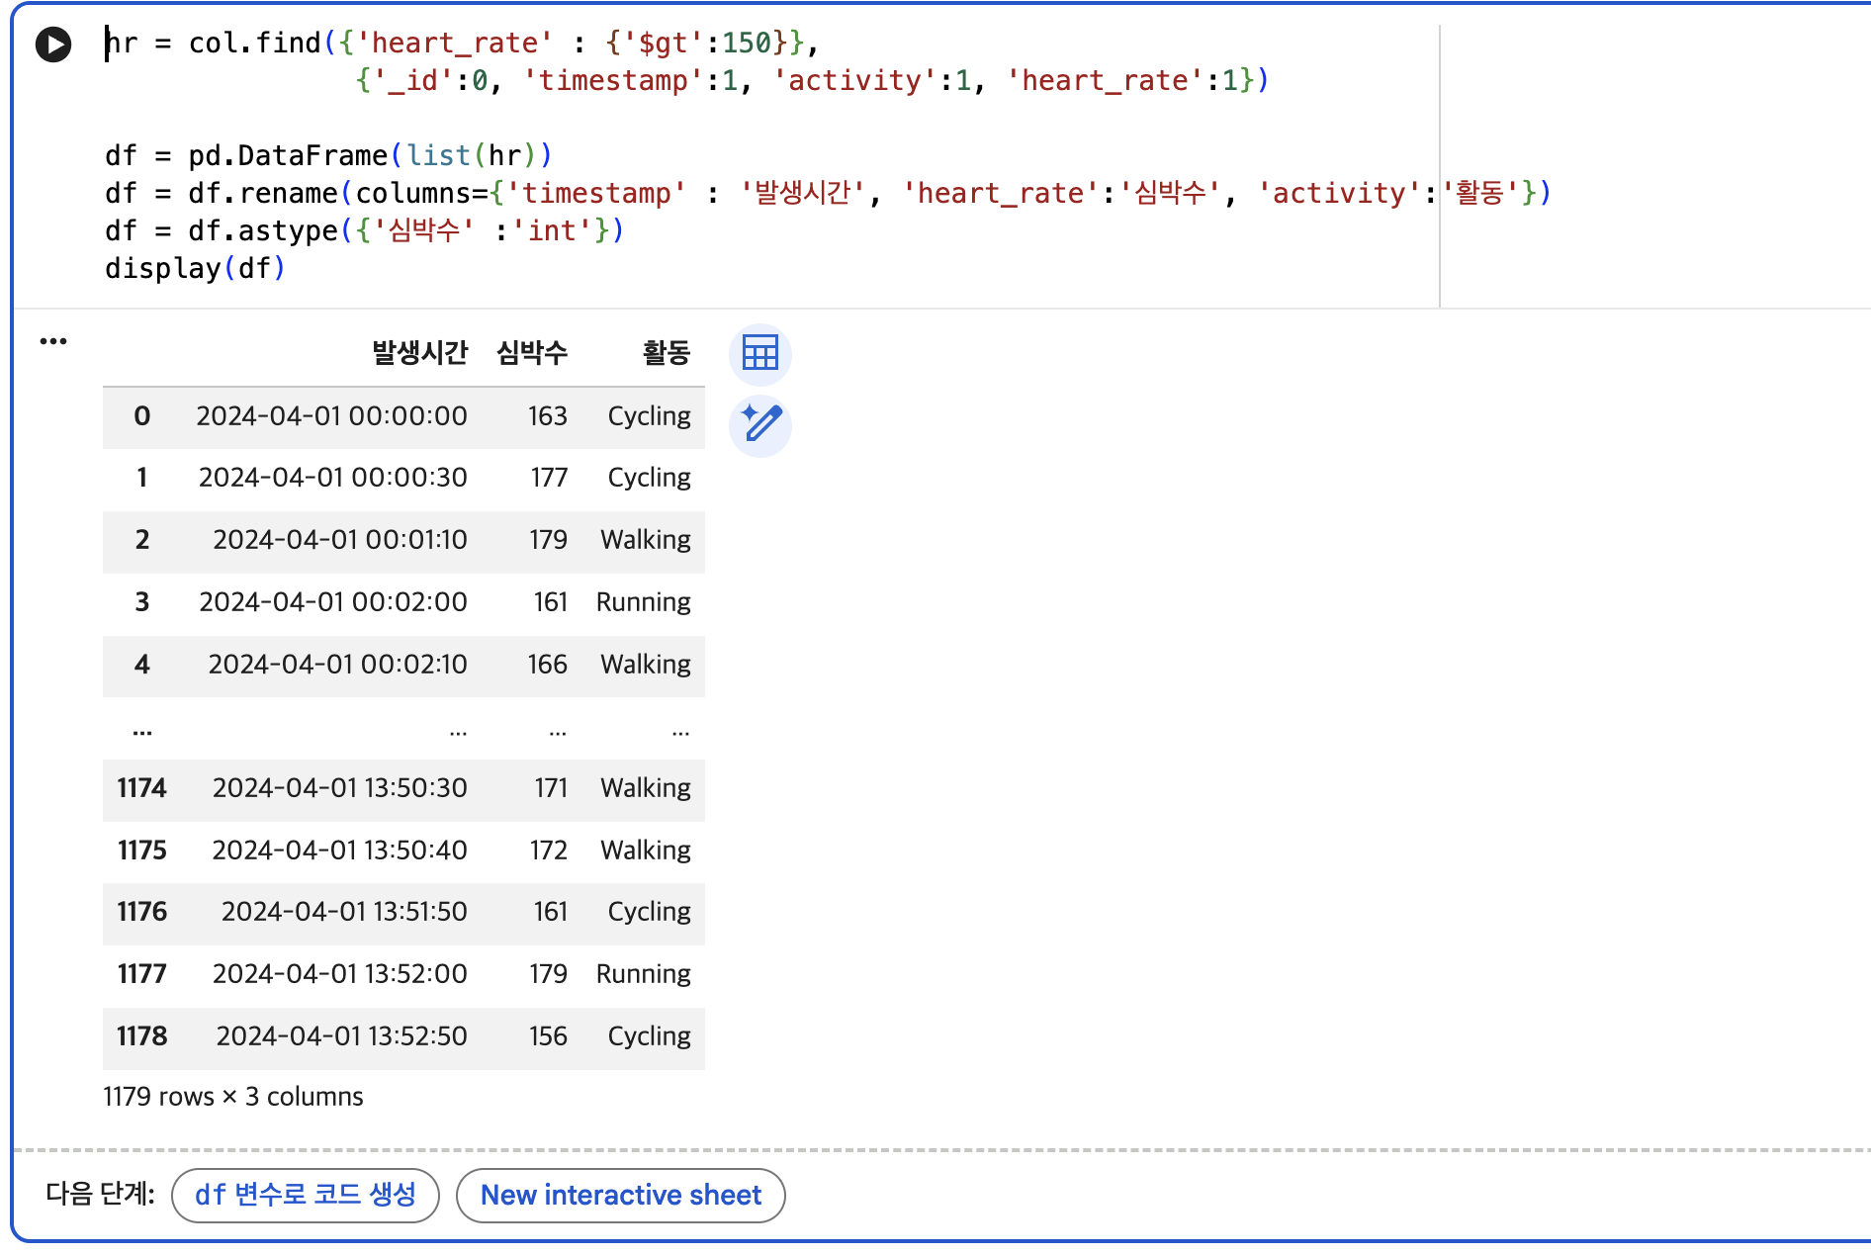Click the Running cell in row 3
Screen dimensions: 1871x1256
click(644, 602)
